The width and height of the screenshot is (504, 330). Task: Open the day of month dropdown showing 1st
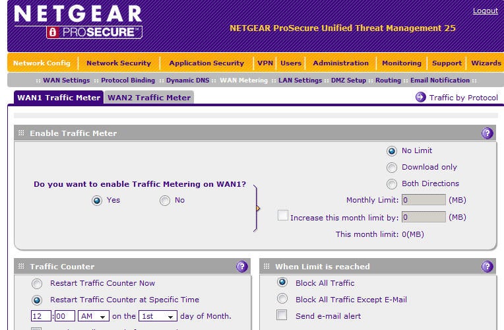(158, 316)
